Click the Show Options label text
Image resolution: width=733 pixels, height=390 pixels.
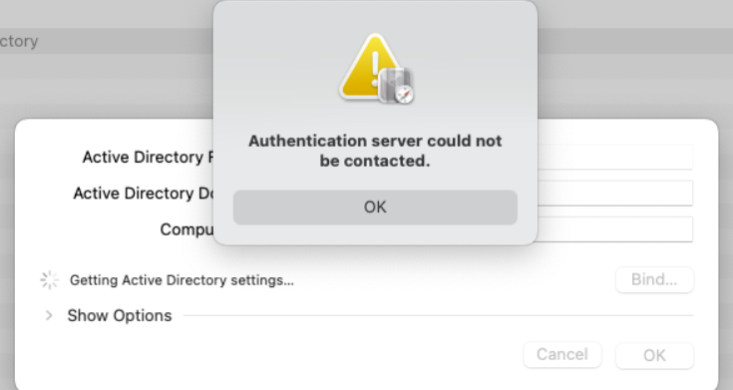120,315
